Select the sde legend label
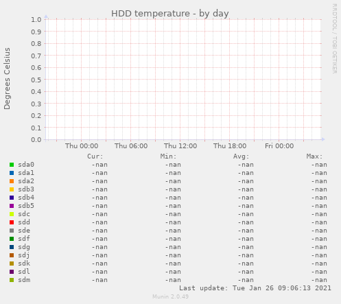 [x=24, y=231]
